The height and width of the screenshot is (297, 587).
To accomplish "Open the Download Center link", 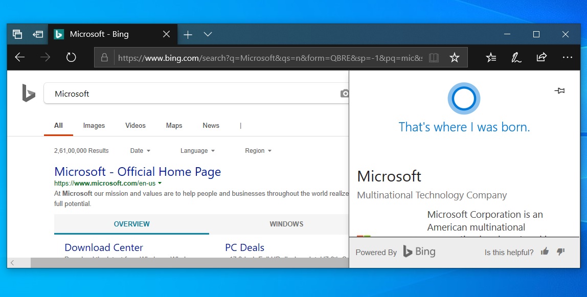I will (x=103, y=247).
